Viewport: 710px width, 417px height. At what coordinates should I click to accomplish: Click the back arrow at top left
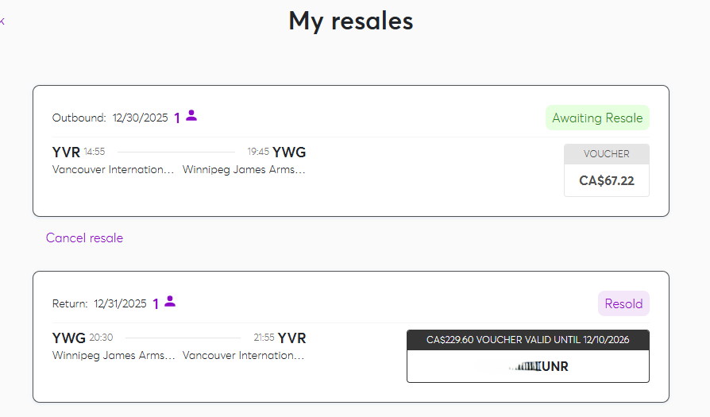coord(2,21)
